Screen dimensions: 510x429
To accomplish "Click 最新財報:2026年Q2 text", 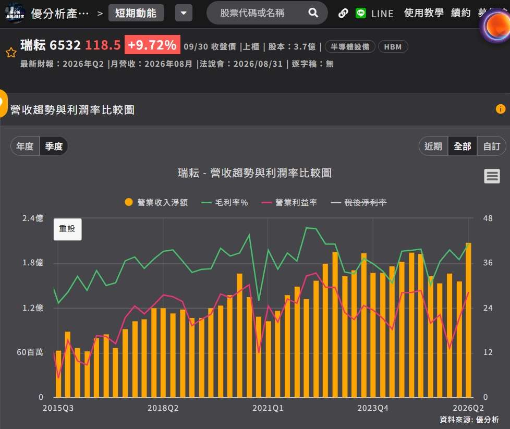I will point(62,64).
